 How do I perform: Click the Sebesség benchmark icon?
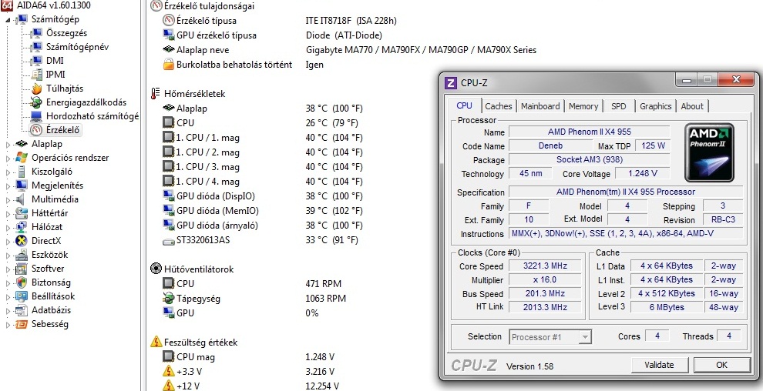point(22,324)
